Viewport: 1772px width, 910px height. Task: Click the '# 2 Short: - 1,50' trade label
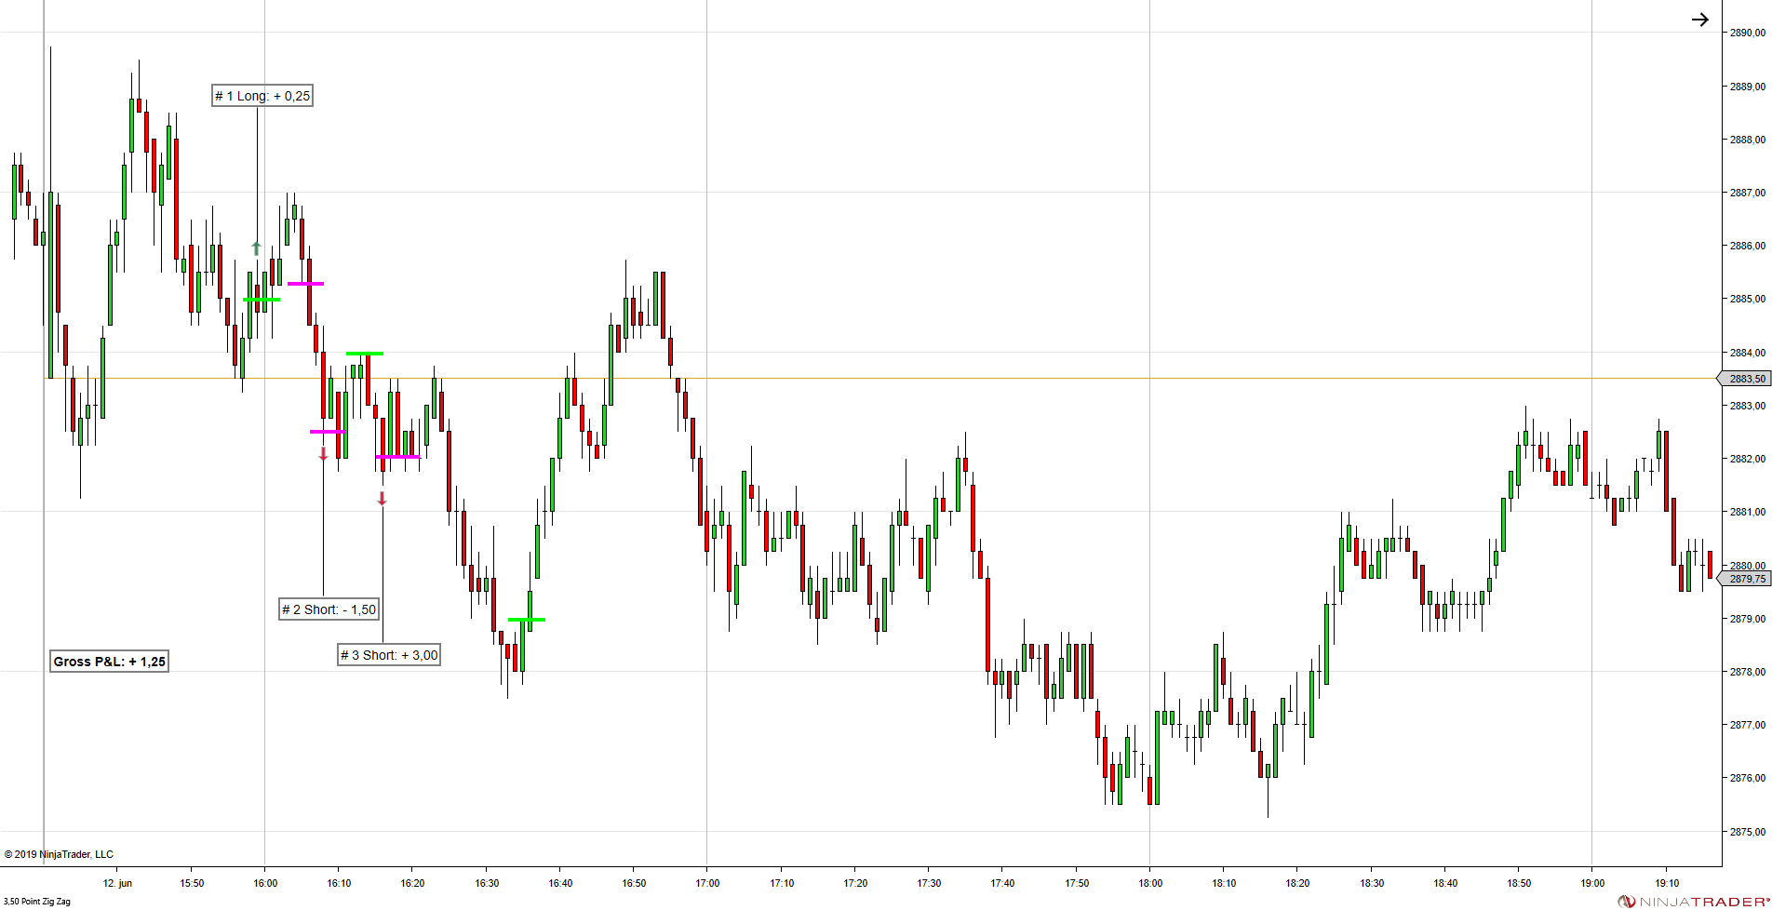tap(329, 609)
